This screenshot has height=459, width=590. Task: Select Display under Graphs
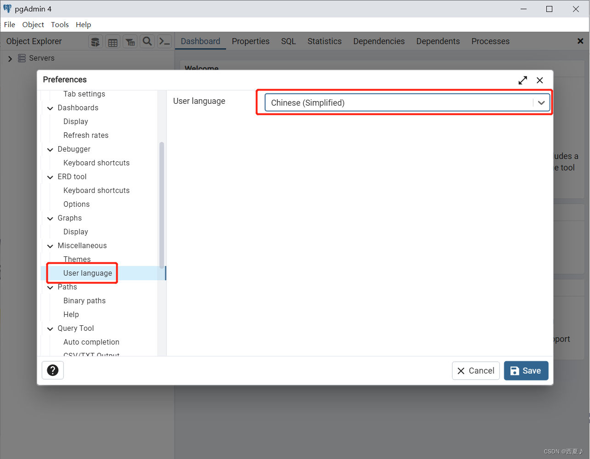76,232
